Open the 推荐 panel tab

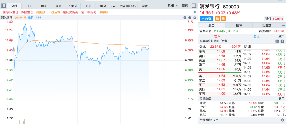(239, 26)
